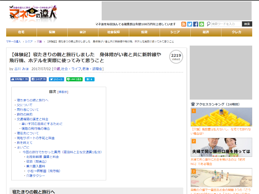Open the クレカ menu tab
Screen dimensions: 259x194
point(237,32)
